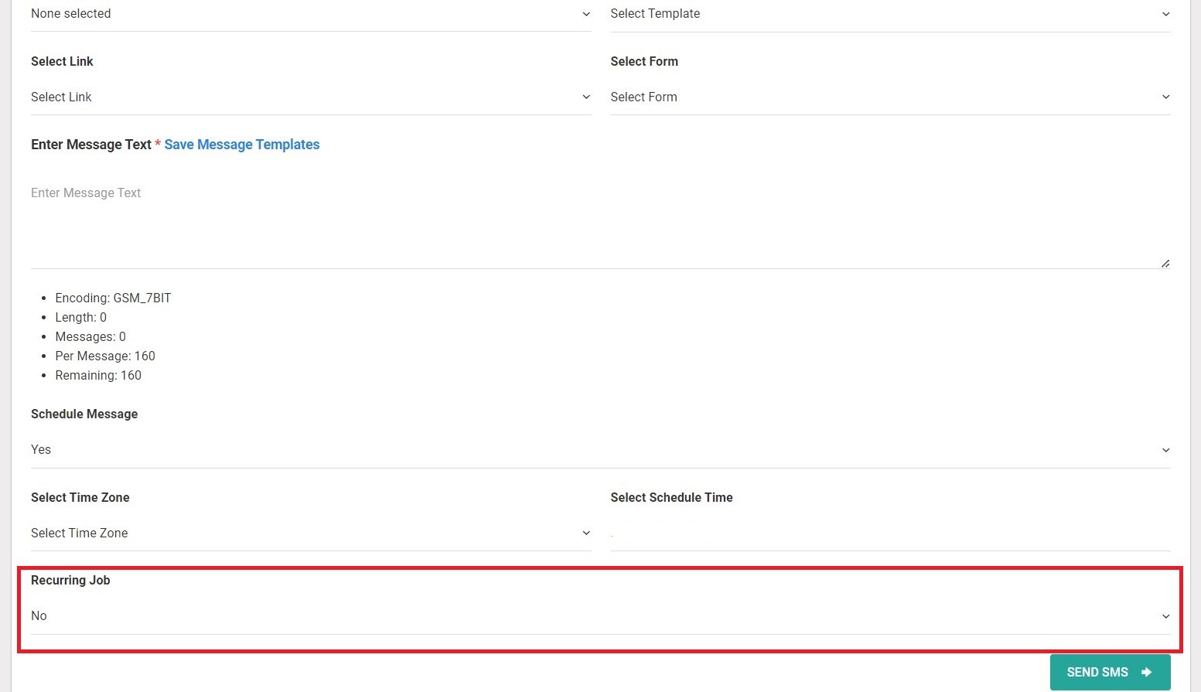Open Save Message Templates link
The width and height of the screenshot is (1201, 692).
[241, 145]
